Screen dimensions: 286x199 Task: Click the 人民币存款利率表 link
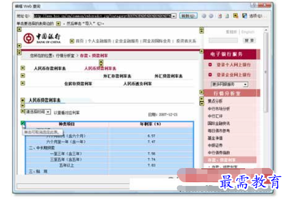(50, 69)
